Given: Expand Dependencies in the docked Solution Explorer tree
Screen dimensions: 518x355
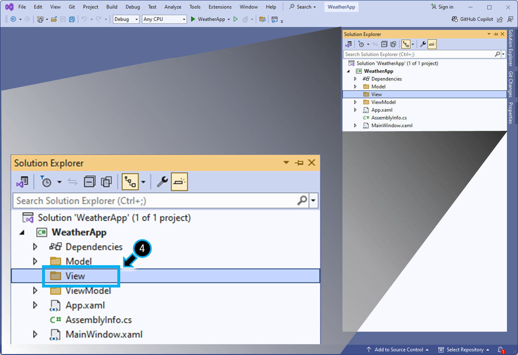Looking at the screenshot, I should click(355, 79).
